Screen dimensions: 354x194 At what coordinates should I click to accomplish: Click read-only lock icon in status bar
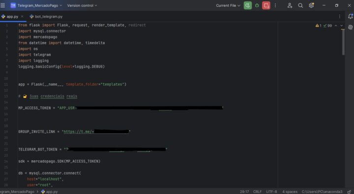point(349,192)
